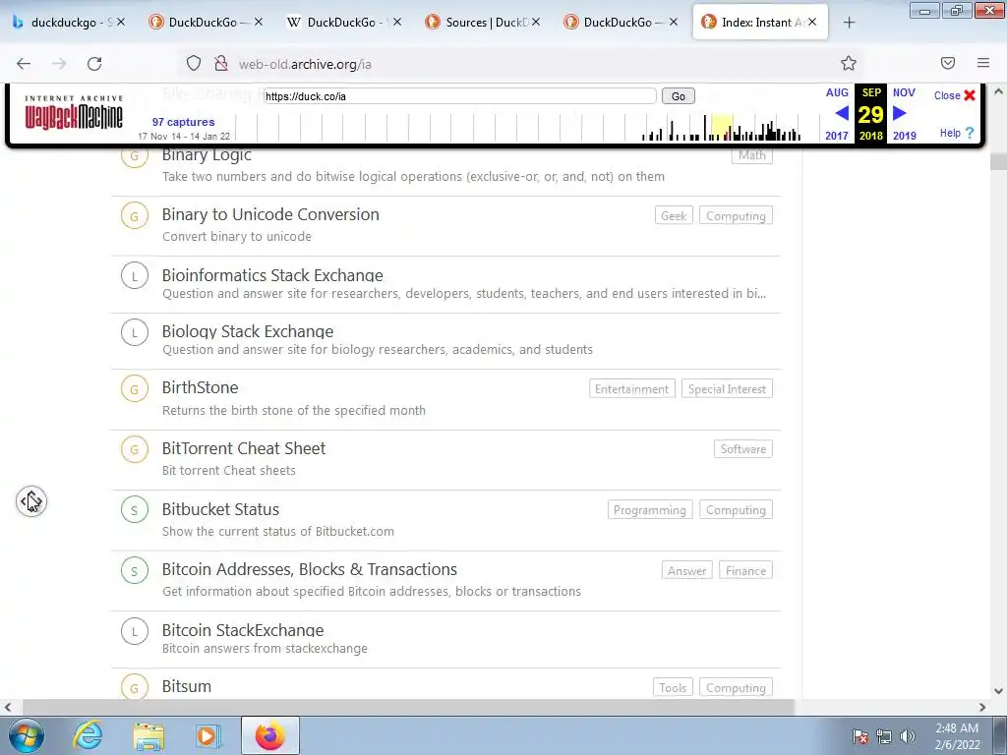1007x755 pixels.
Task: Open the tracking protection shield icon
Action: (194, 63)
